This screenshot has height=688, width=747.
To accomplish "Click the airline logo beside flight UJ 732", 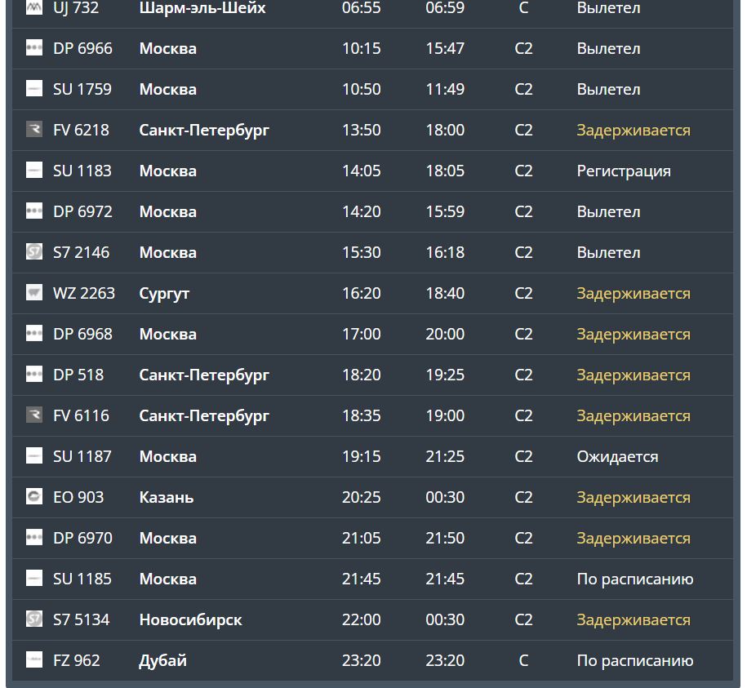I will click(33, 8).
